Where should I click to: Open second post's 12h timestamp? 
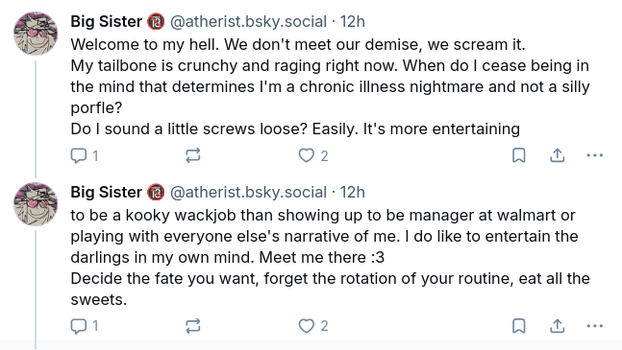coord(352,192)
